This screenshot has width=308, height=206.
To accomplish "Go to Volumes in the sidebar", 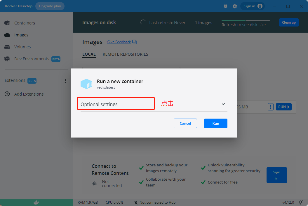I will point(22,47).
